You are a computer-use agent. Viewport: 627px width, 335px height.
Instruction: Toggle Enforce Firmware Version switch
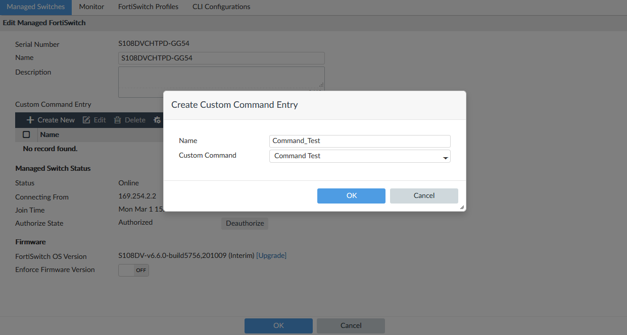(133, 270)
